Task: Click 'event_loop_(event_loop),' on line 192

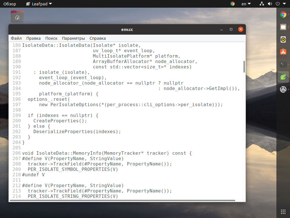Action: pyautogui.click(x=73, y=77)
